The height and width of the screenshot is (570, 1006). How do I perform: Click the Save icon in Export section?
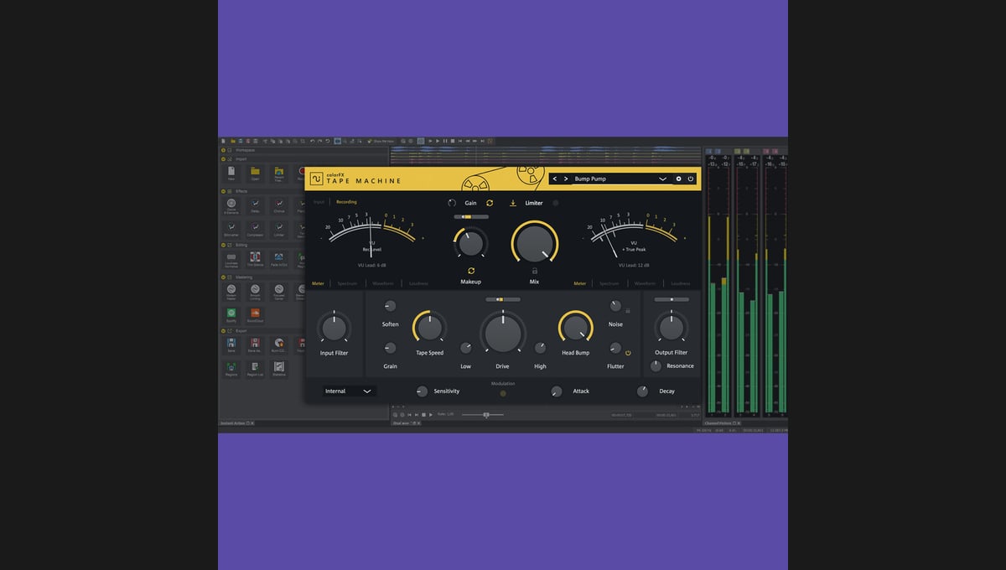tap(231, 344)
